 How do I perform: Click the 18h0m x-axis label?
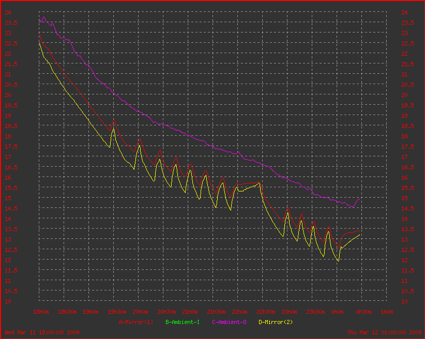point(41,312)
